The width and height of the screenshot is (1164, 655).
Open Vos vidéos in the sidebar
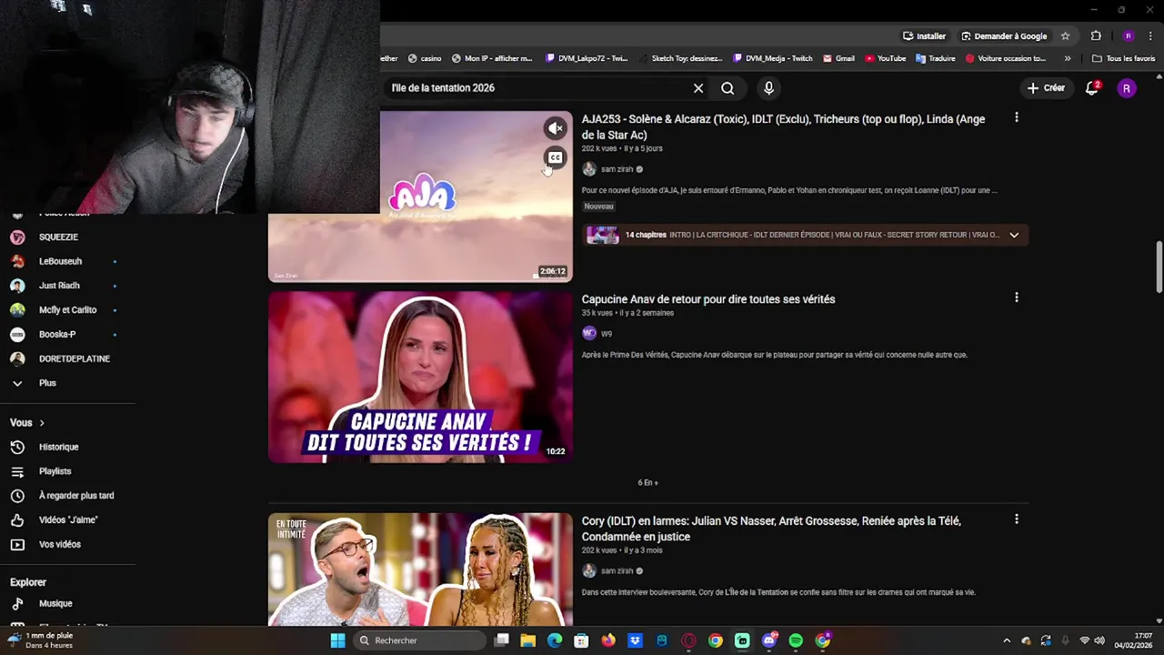[x=60, y=544]
